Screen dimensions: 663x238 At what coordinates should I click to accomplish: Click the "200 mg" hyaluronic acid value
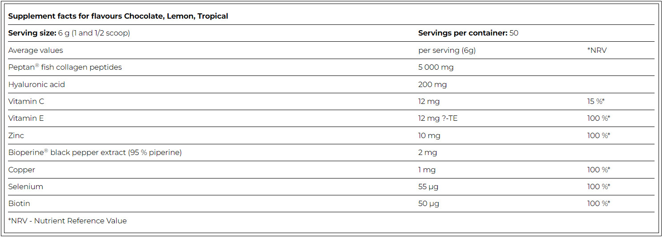click(x=432, y=84)
